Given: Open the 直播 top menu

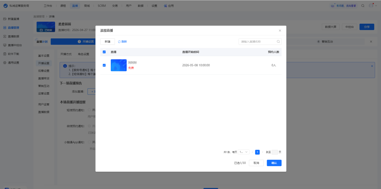Looking at the screenshot, I should pos(75,6).
